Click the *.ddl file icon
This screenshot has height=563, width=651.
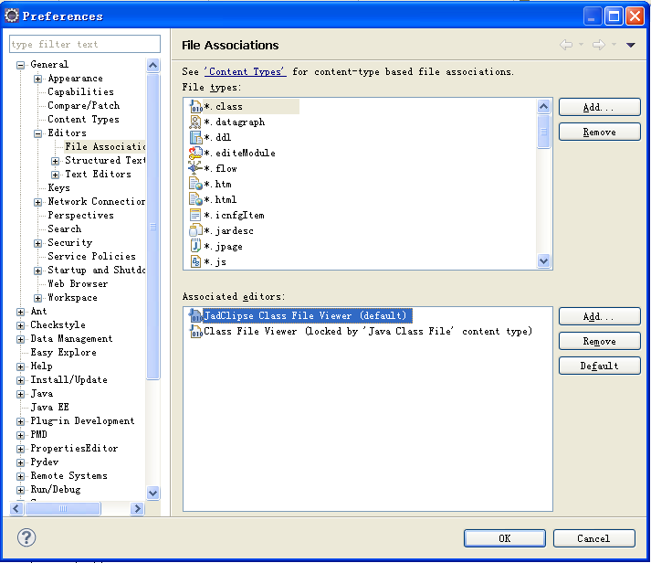(x=195, y=137)
